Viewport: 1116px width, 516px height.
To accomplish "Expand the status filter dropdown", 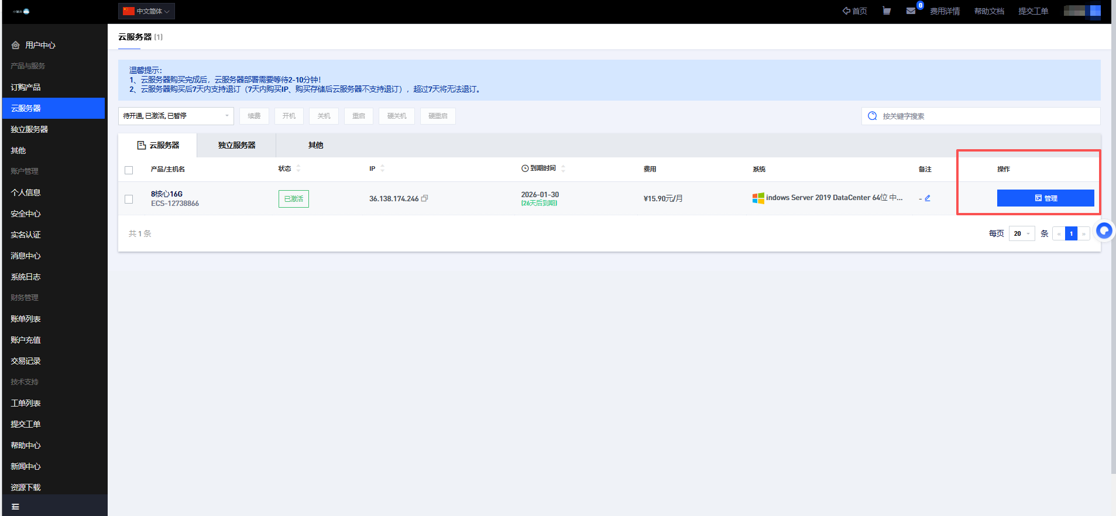I will pos(176,116).
